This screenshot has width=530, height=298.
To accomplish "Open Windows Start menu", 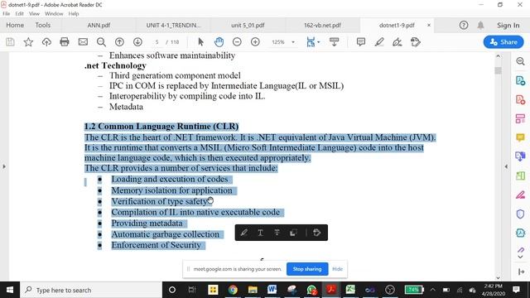I will 10,290.
